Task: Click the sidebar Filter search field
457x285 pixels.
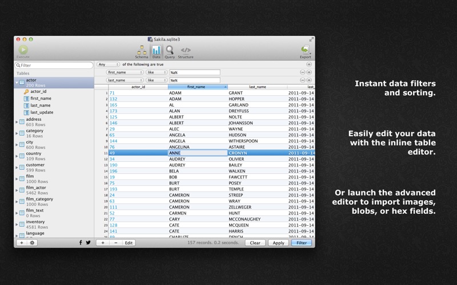Action: pos(54,66)
